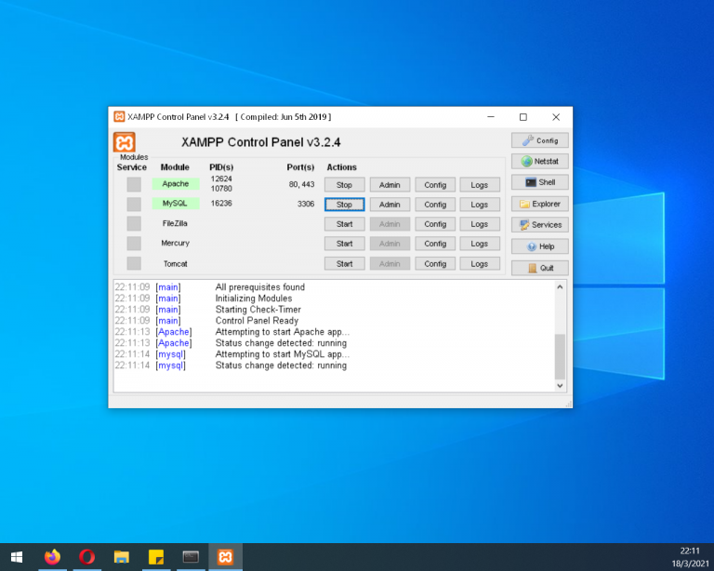Open FileZilla Logs menu

pyautogui.click(x=480, y=224)
